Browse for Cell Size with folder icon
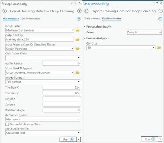The height and width of the screenshot is (143, 164). pyautogui.click(x=159, y=47)
